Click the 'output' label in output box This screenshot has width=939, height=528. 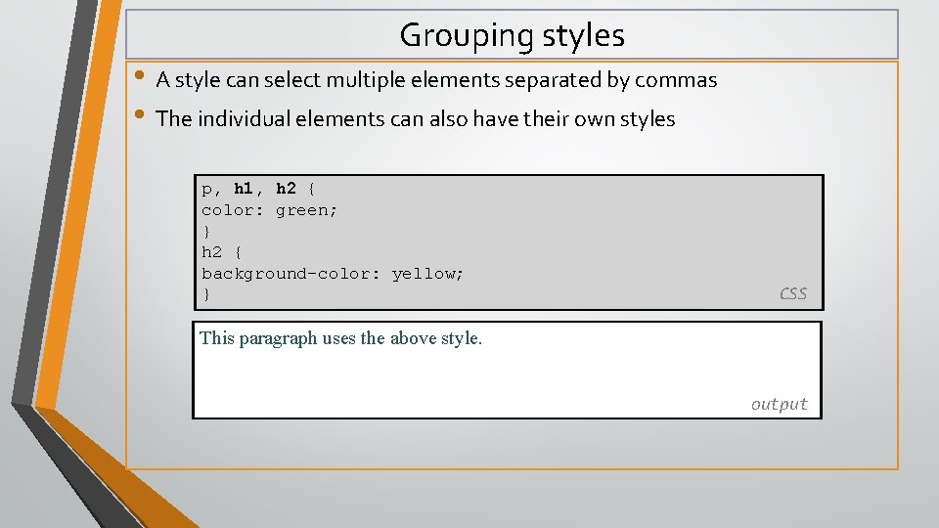point(780,404)
